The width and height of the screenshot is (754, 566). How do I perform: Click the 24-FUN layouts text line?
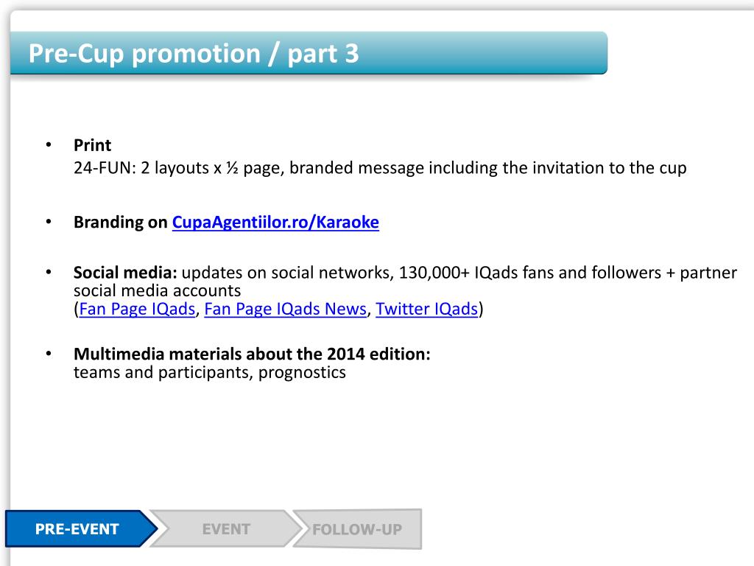pyautogui.click(x=380, y=168)
